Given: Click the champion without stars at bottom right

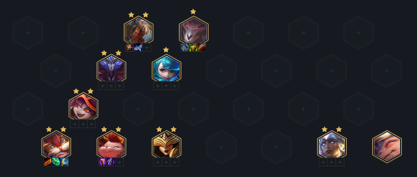Looking at the screenshot, I should coord(387,146).
